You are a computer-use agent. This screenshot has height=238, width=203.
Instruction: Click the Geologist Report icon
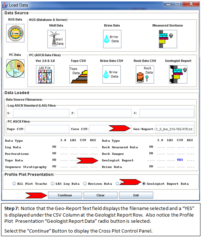point(178,74)
